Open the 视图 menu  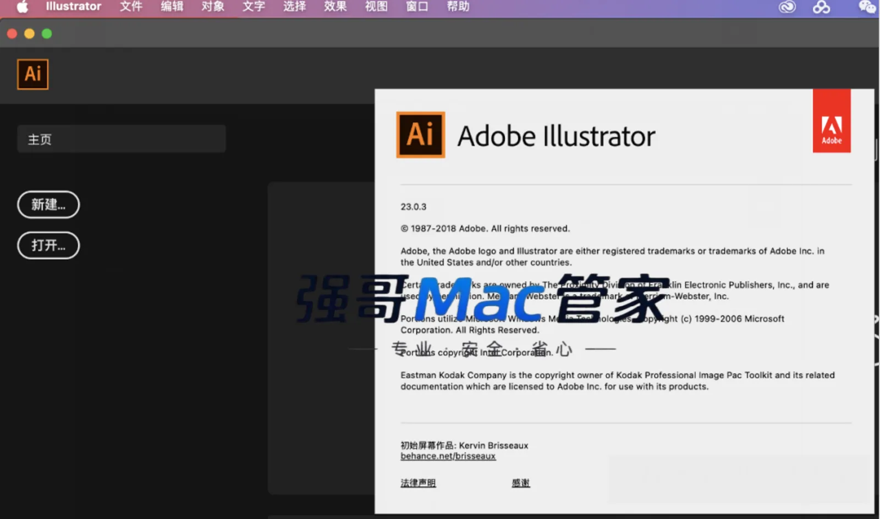pyautogui.click(x=376, y=7)
